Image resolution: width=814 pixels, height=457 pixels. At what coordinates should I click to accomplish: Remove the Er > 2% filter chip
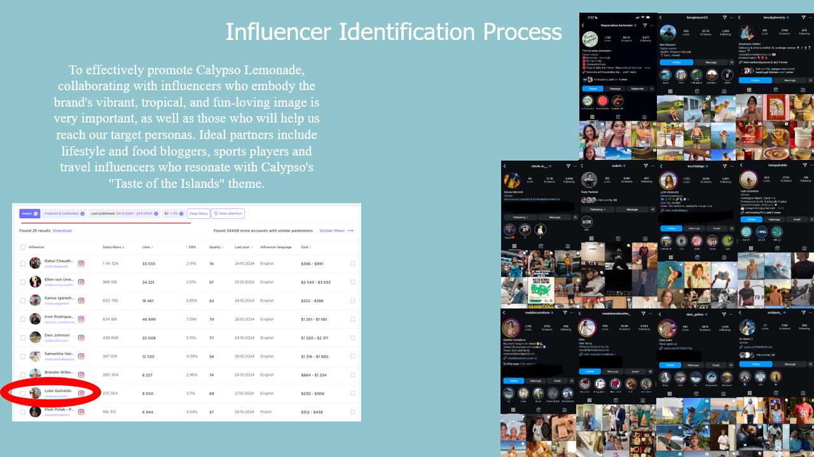click(181, 213)
